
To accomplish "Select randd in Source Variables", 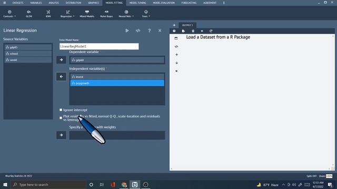I will (28, 60).
